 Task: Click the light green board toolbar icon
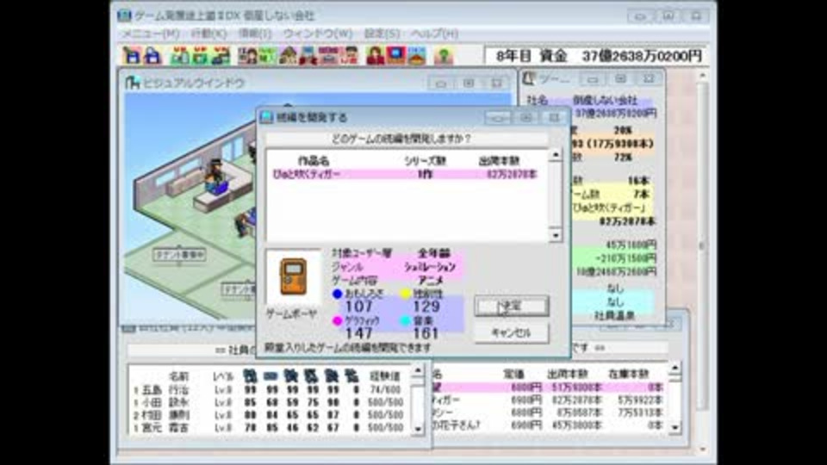pos(267,55)
